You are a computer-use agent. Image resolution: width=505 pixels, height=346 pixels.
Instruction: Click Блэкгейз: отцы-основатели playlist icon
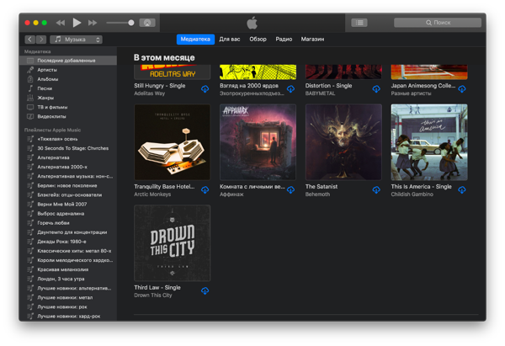[30, 195]
